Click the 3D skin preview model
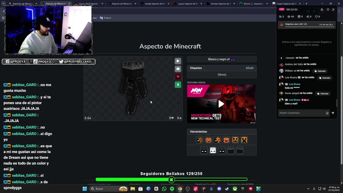This screenshot has height=193, width=343. point(133,88)
